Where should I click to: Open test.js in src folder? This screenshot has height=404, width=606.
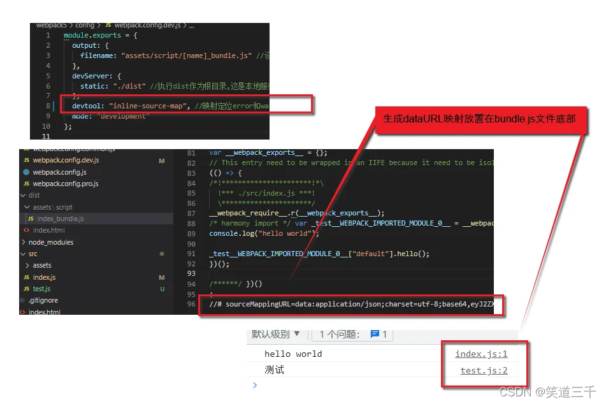click(41, 289)
